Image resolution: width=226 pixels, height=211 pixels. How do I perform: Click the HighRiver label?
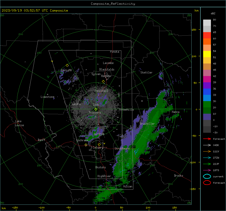104,176
